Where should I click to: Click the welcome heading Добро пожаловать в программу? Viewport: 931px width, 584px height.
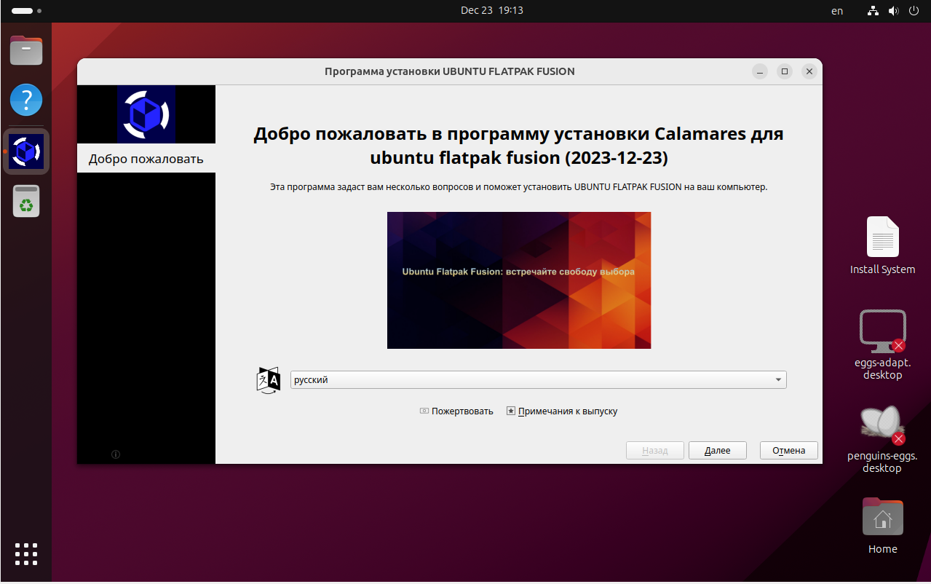[519, 146]
